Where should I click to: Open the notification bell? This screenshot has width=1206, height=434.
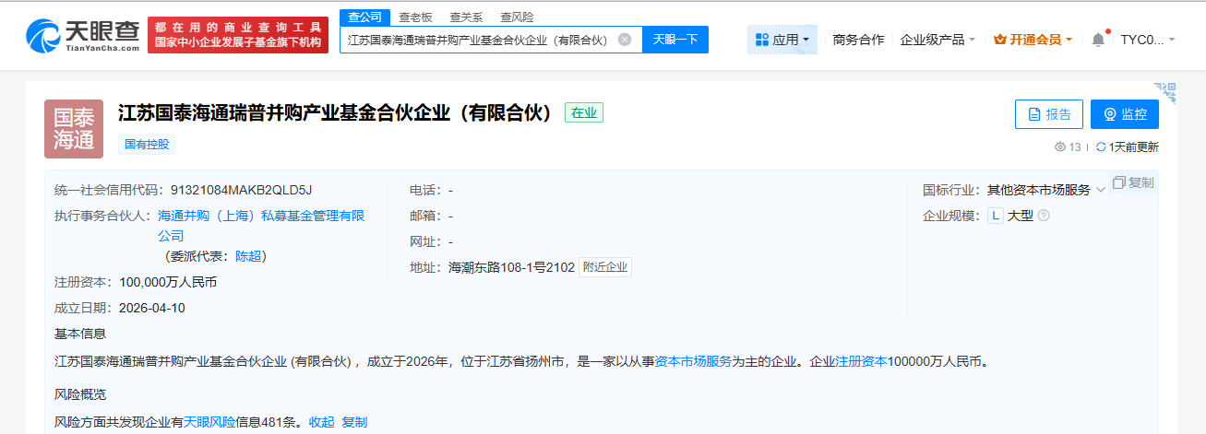click(x=1097, y=40)
